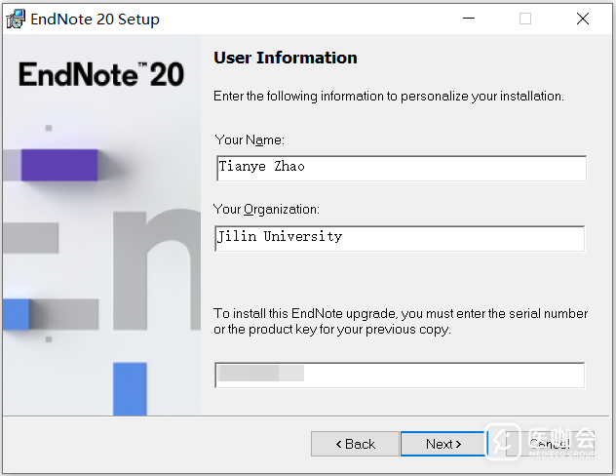616x476 pixels.
Task: Click the installer icon in the title bar
Action: pos(16,19)
